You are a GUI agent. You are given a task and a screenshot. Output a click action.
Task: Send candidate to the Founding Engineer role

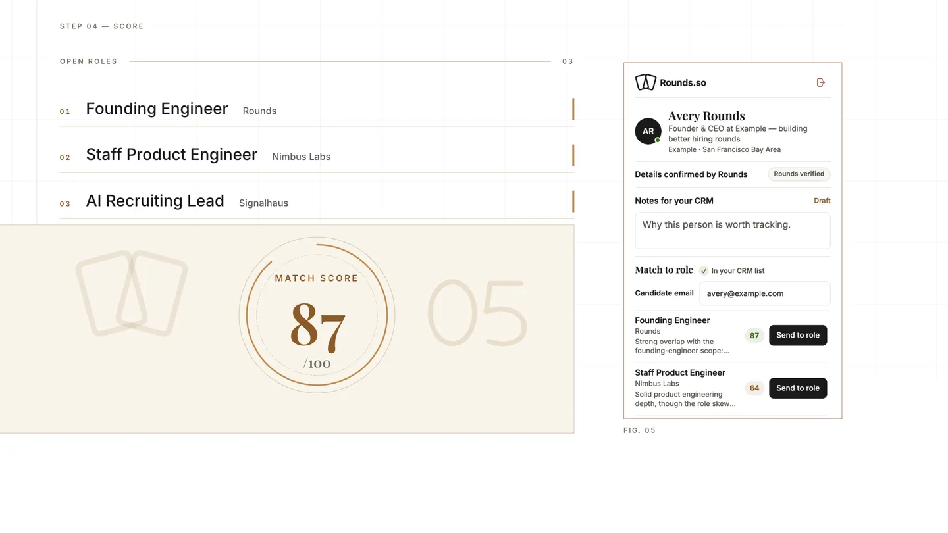tap(798, 335)
